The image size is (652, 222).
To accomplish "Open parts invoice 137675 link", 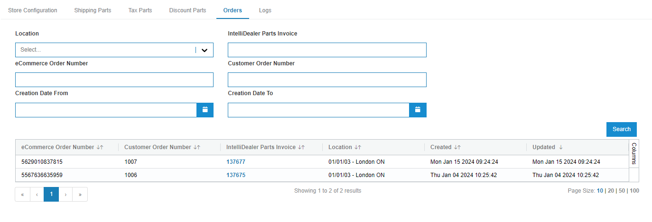I will click(236, 175).
